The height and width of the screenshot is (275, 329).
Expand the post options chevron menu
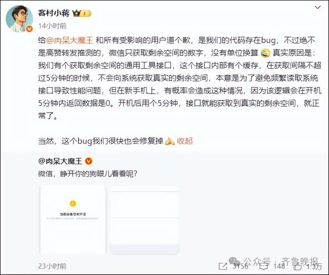(x=317, y=7)
